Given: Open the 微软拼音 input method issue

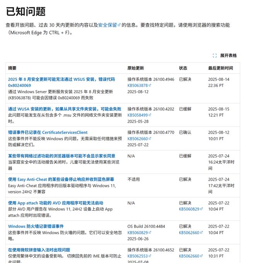Looking at the screenshot, I should [39, 250].
